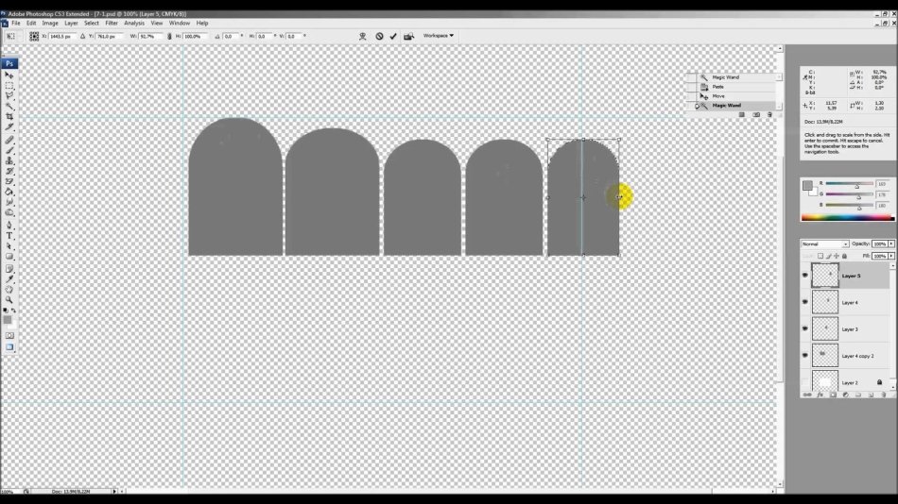Select the Lasso tool
The image size is (898, 504).
[x=9, y=95]
